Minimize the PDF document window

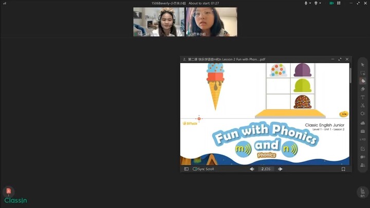[x=332, y=59]
